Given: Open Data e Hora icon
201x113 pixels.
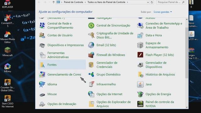Looking at the screenshot, I should pos(140,35).
